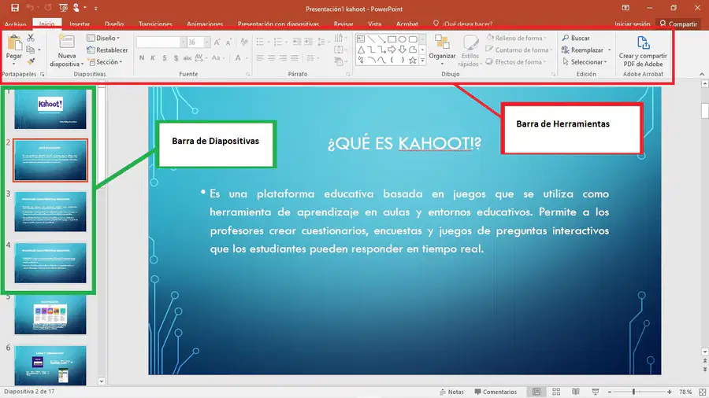Paste with the Pegar clipboard icon
Image resolution: width=709 pixels, height=398 pixels.
point(14,43)
